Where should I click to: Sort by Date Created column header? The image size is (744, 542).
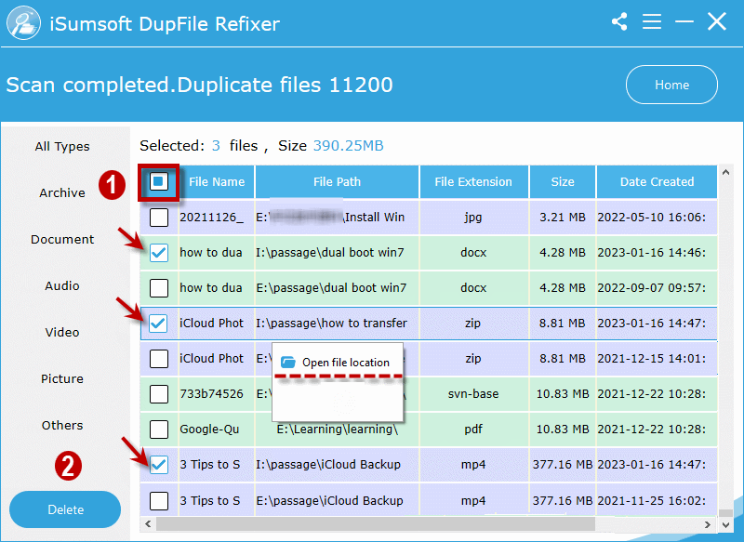click(x=658, y=182)
